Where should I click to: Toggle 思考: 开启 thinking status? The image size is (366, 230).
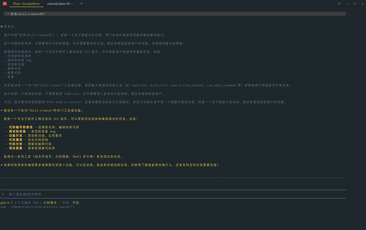[x=71, y=202]
